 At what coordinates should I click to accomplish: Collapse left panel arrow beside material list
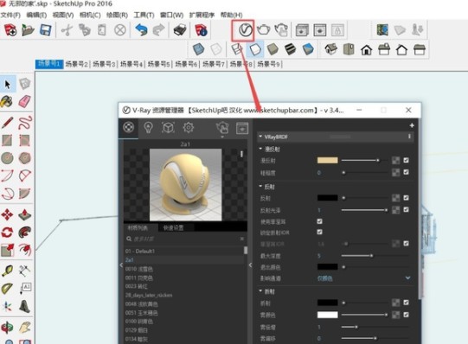[x=121, y=264]
